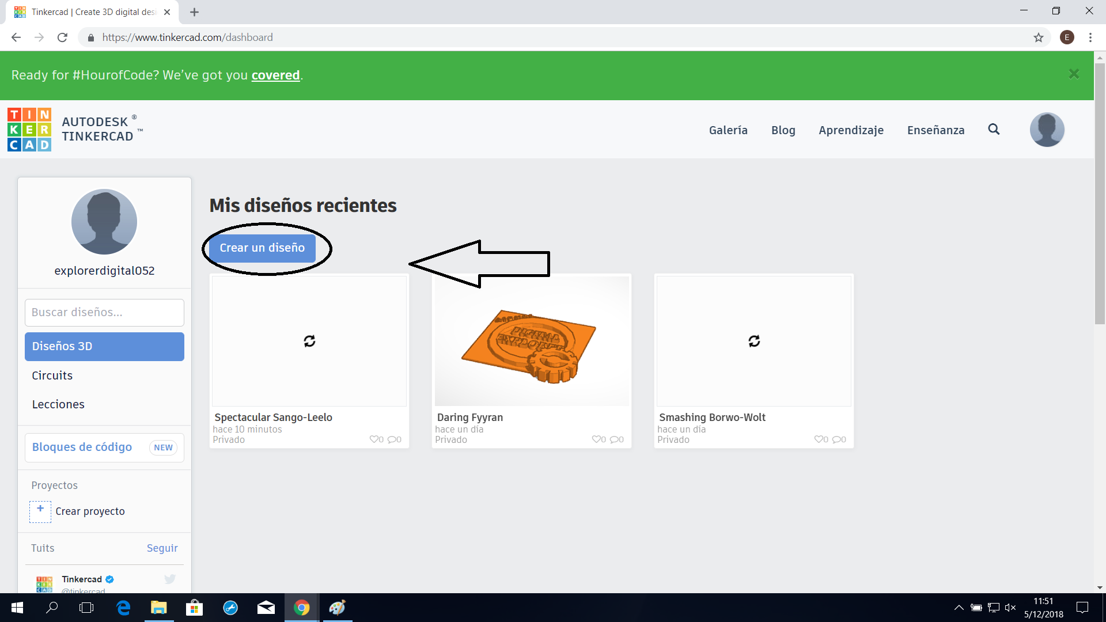This screenshot has height=622, width=1106.
Task: Click the Tinkercad logo
Action: 29,130
